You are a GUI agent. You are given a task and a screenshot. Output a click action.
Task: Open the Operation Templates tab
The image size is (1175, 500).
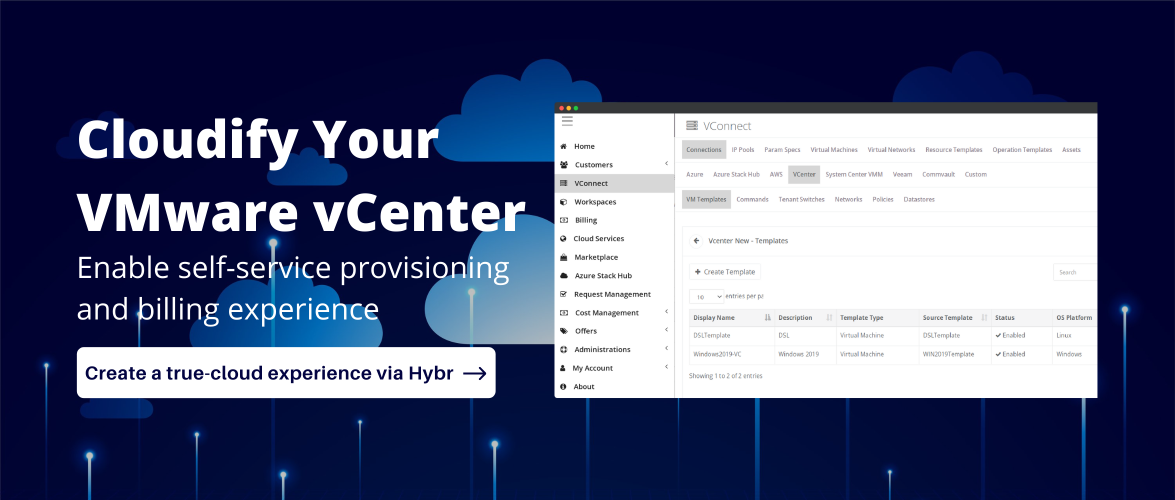[1022, 150]
